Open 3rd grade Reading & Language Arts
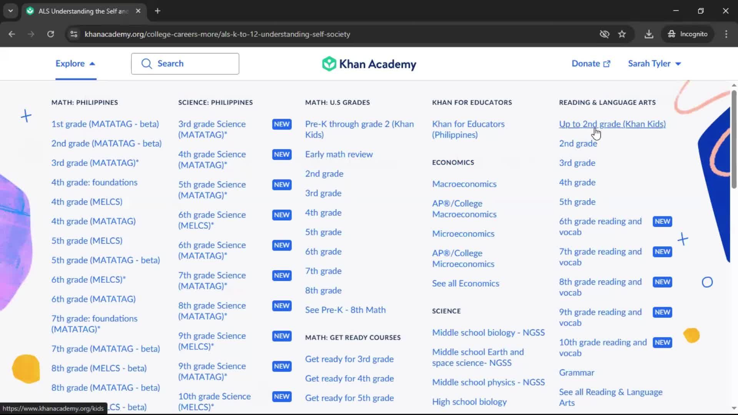 [577, 163]
